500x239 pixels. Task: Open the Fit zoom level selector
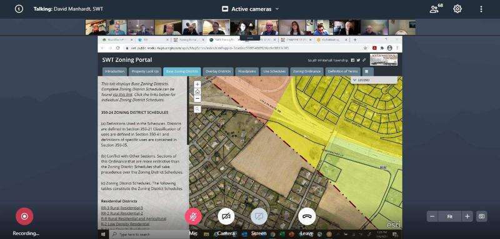(449, 216)
